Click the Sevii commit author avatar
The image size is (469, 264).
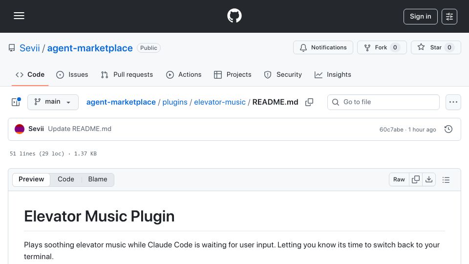20,129
